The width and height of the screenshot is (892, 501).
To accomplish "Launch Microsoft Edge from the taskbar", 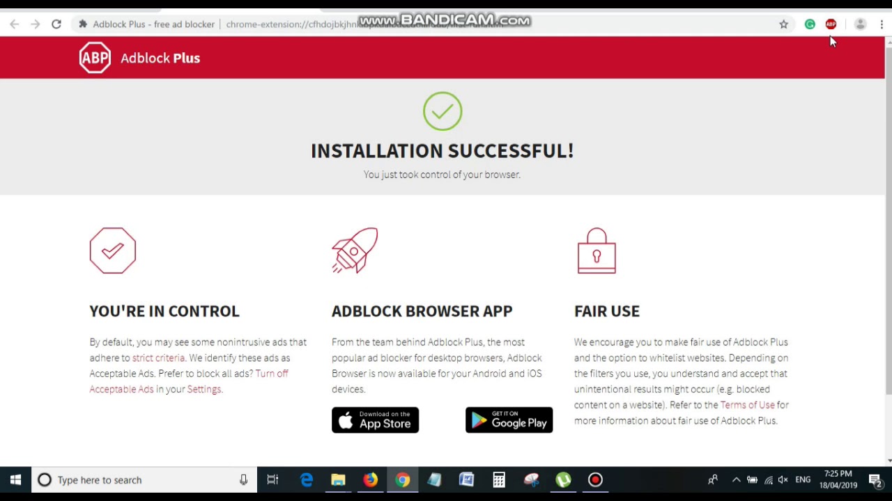I will tap(307, 480).
